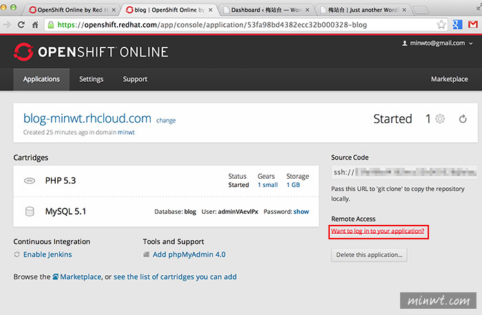Click the 1 GB storage link
The height and width of the screenshot is (315, 482).
[293, 185]
